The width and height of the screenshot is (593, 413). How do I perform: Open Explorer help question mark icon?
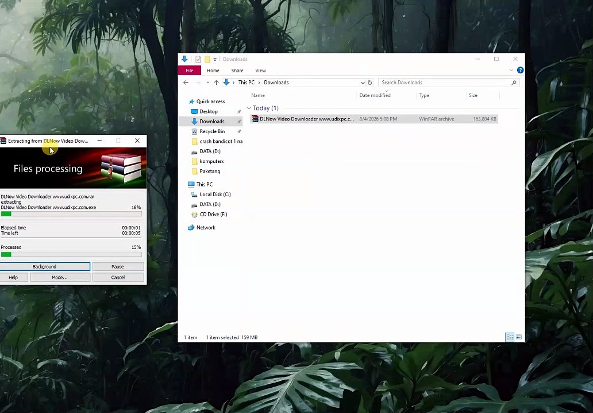pyautogui.click(x=521, y=70)
